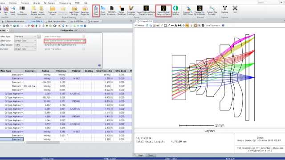Close the Lens Data tab
This screenshot has width=285, height=160.
point(41,21)
